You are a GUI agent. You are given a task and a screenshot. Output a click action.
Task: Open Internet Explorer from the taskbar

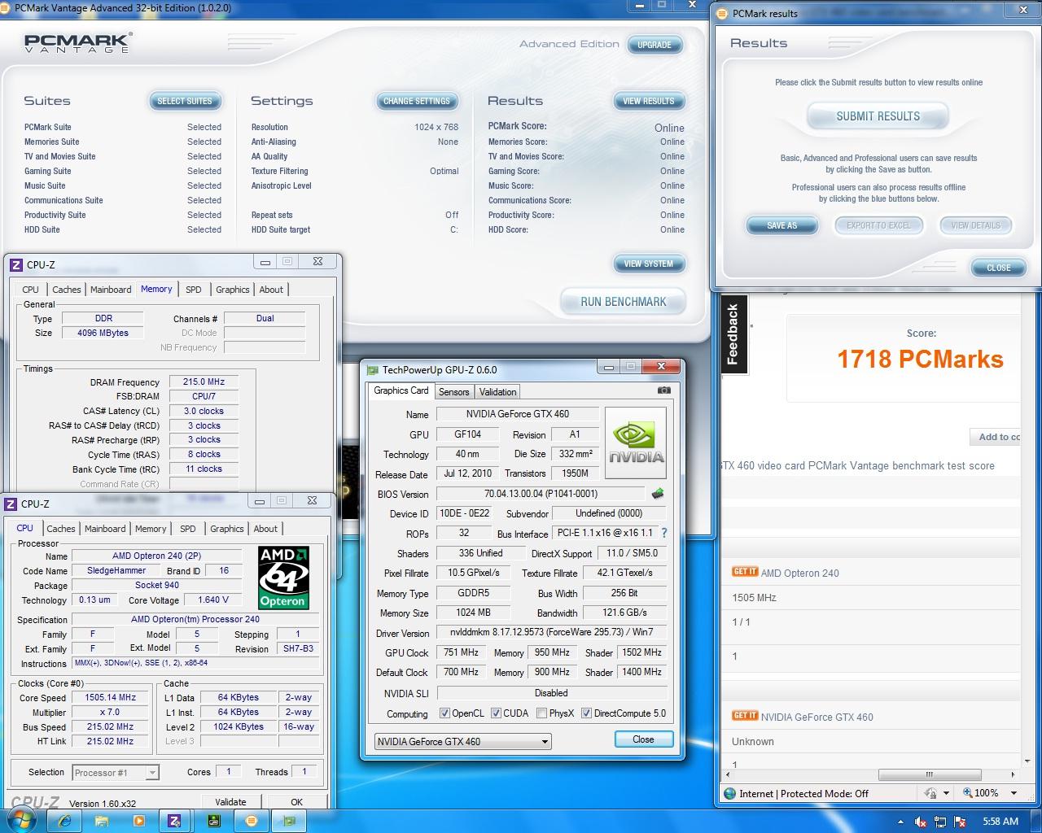click(x=65, y=821)
